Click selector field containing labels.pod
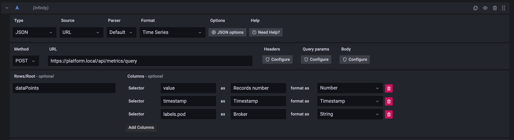514x140 pixels. coord(188,114)
